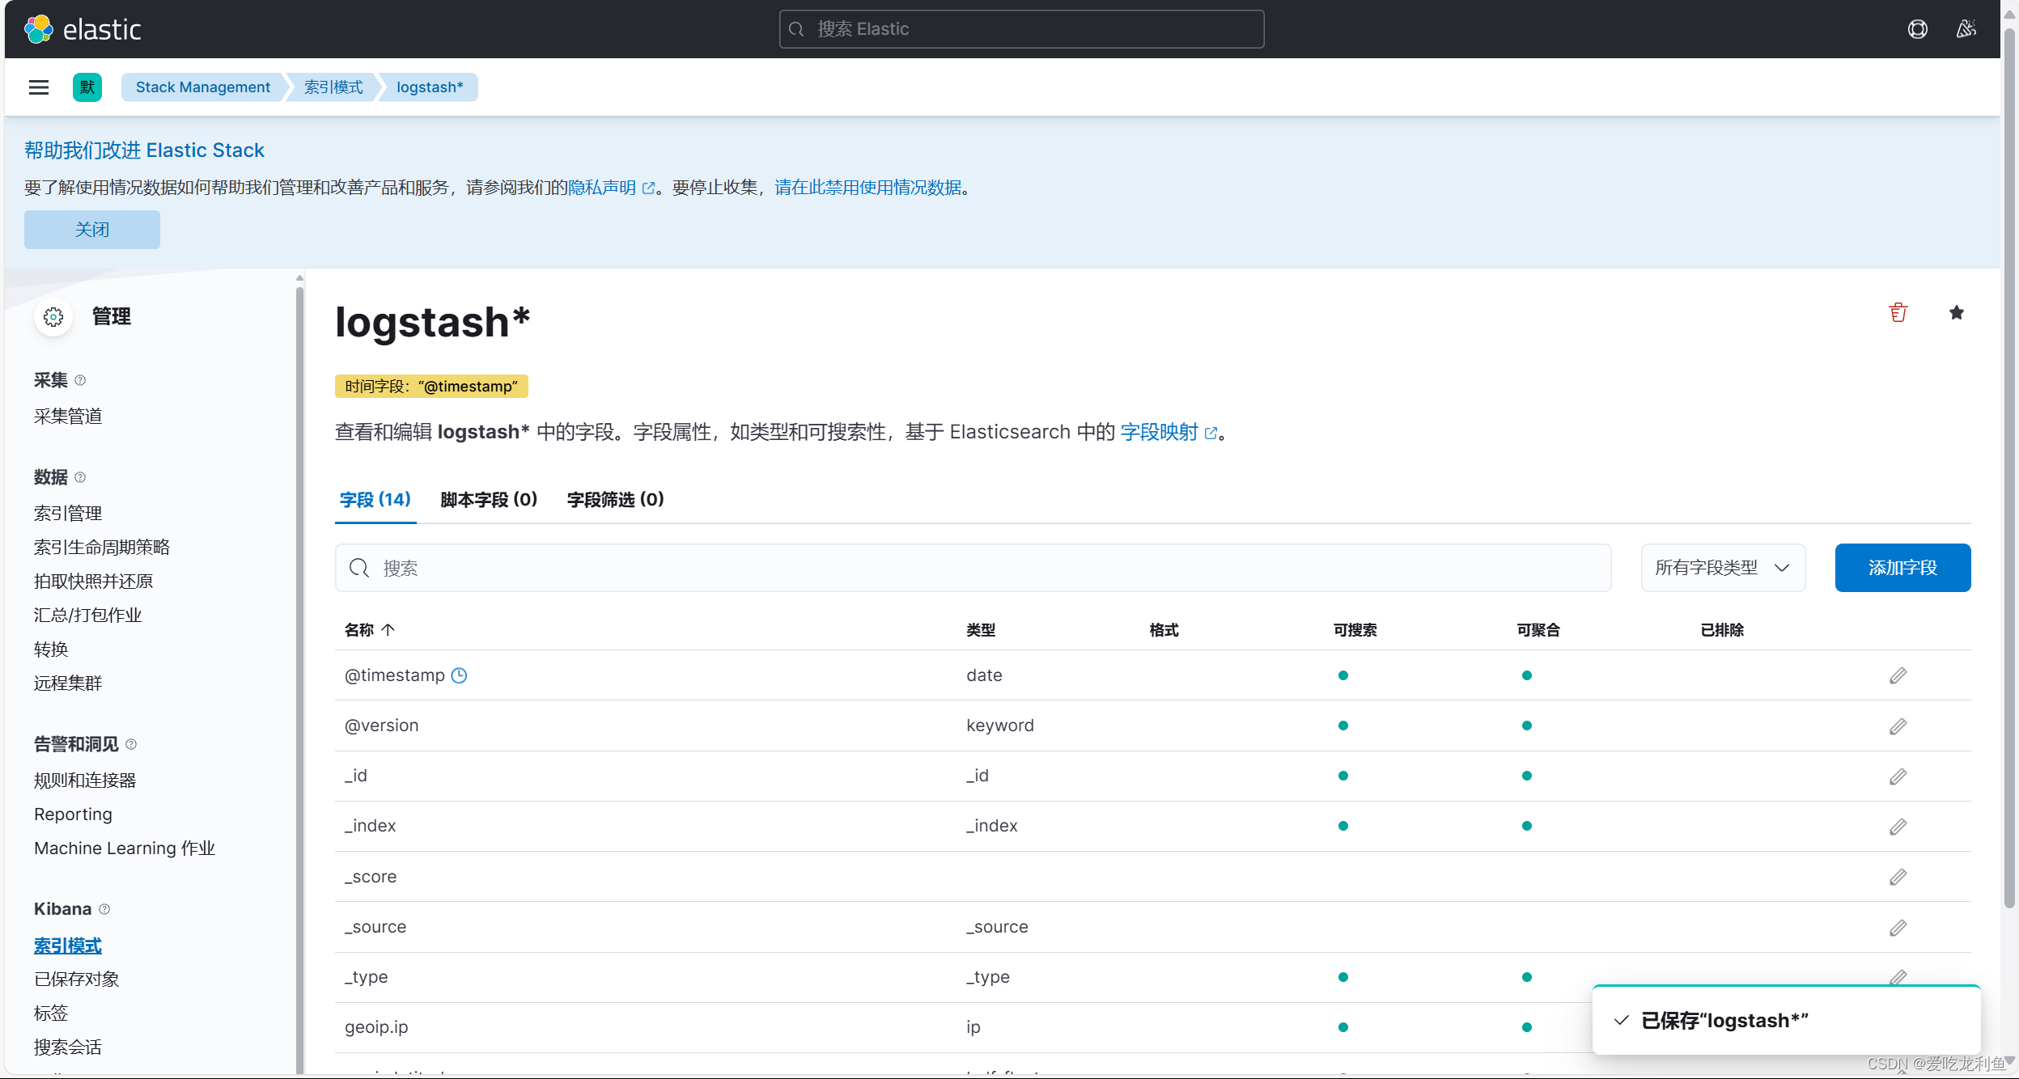
Task: Click the 时间字段 @timestamp badge
Action: click(431, 387)
